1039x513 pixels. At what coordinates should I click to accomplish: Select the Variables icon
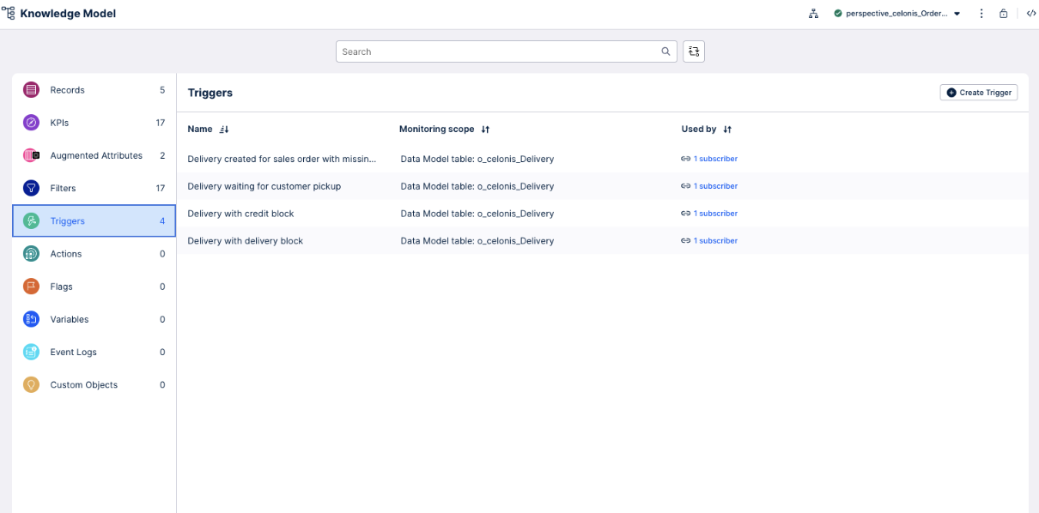click(31, 318)
